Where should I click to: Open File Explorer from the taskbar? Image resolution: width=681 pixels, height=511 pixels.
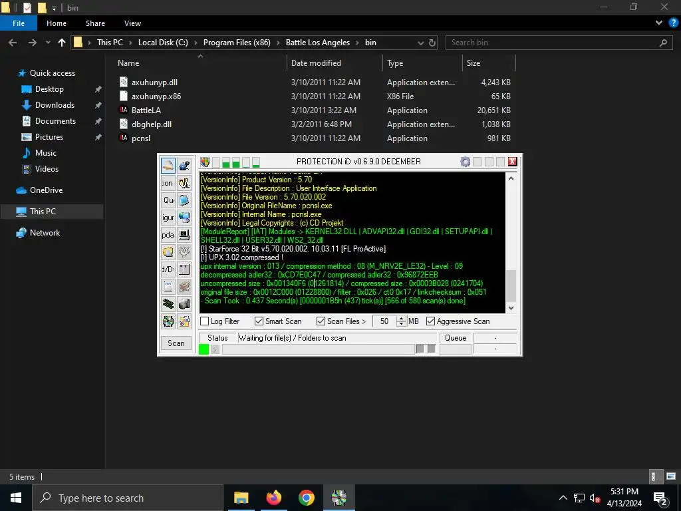coord(241,498)
